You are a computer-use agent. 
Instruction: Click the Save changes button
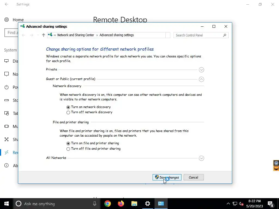tap(167, 177)
